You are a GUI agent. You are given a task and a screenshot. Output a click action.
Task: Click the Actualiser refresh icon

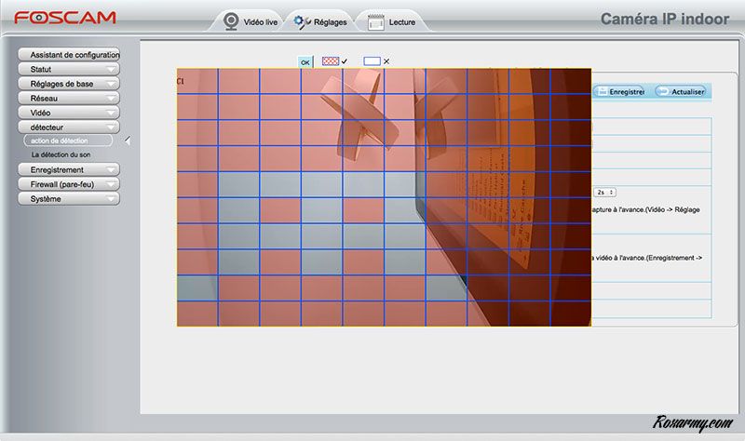661,92
